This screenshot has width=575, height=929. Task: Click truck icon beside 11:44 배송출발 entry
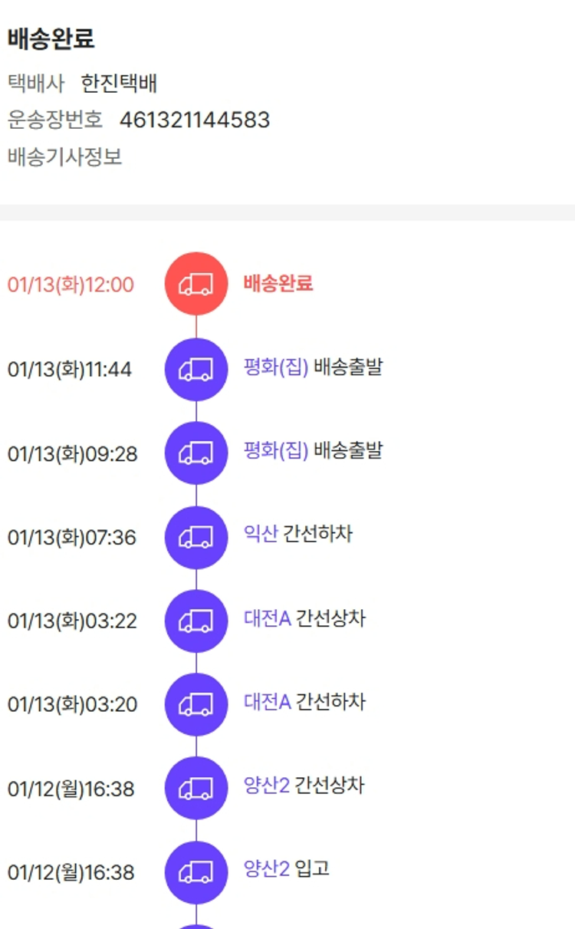point(196,370)
